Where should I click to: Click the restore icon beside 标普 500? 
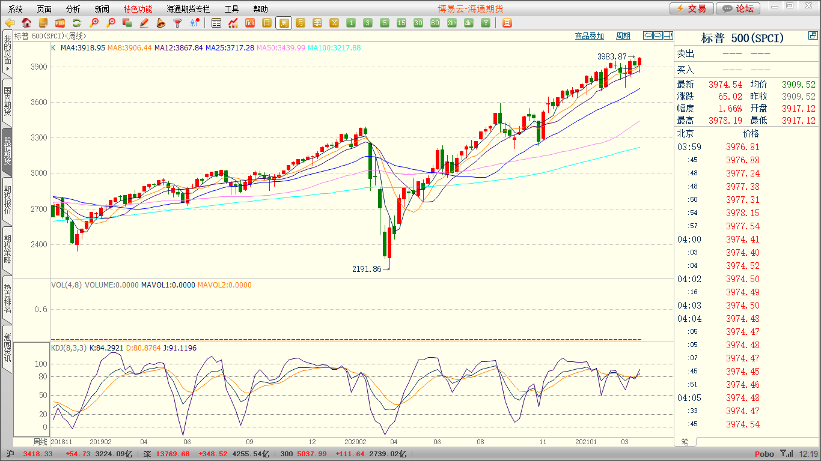click(x=813, y=36)
